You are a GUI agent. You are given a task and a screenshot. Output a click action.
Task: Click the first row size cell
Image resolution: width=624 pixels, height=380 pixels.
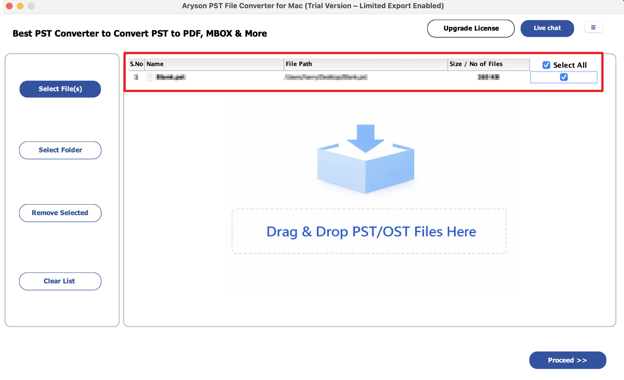[x=489, y=77]
